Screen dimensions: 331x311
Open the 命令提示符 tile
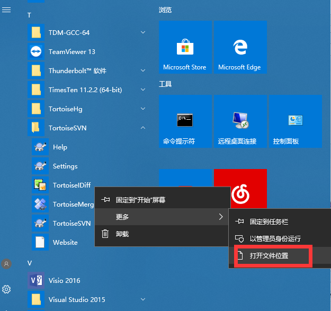pyautogui.click(x=185, y=121)
